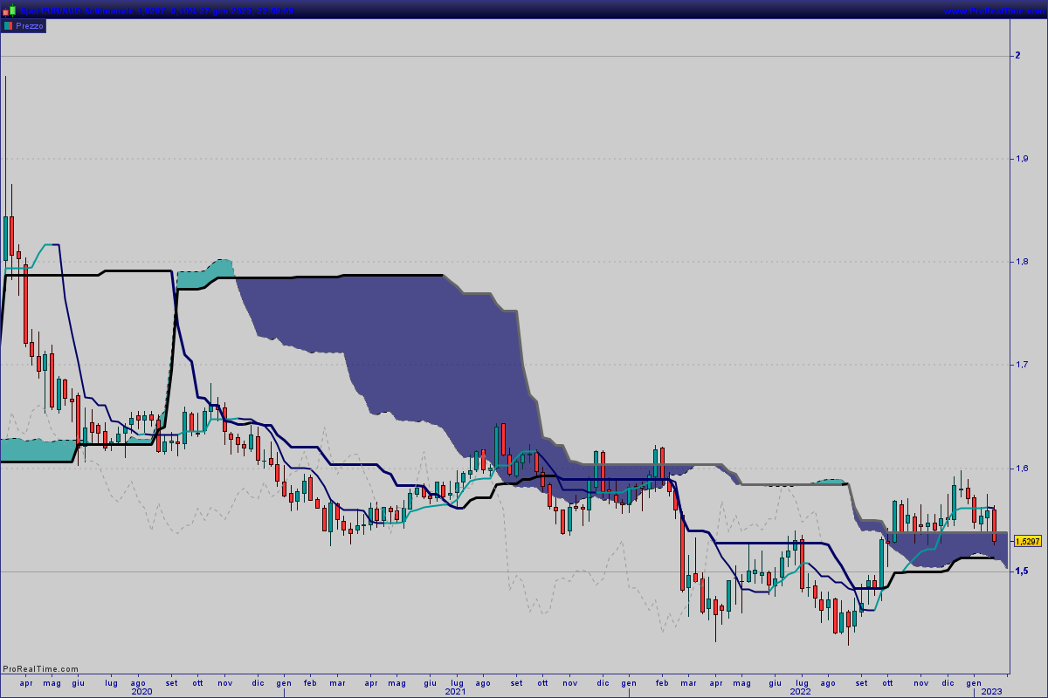Select the 1,8 price axis label
The height and width of the screenshot is (698, 1048).
click(1020, 262)
